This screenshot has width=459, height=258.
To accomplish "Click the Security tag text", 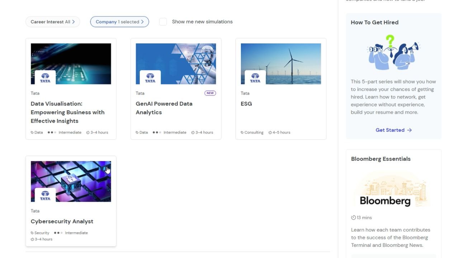I will 42,233.
